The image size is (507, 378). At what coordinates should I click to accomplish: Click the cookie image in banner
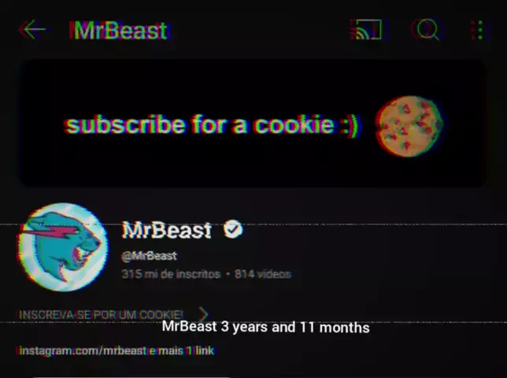tap(409, 127)
